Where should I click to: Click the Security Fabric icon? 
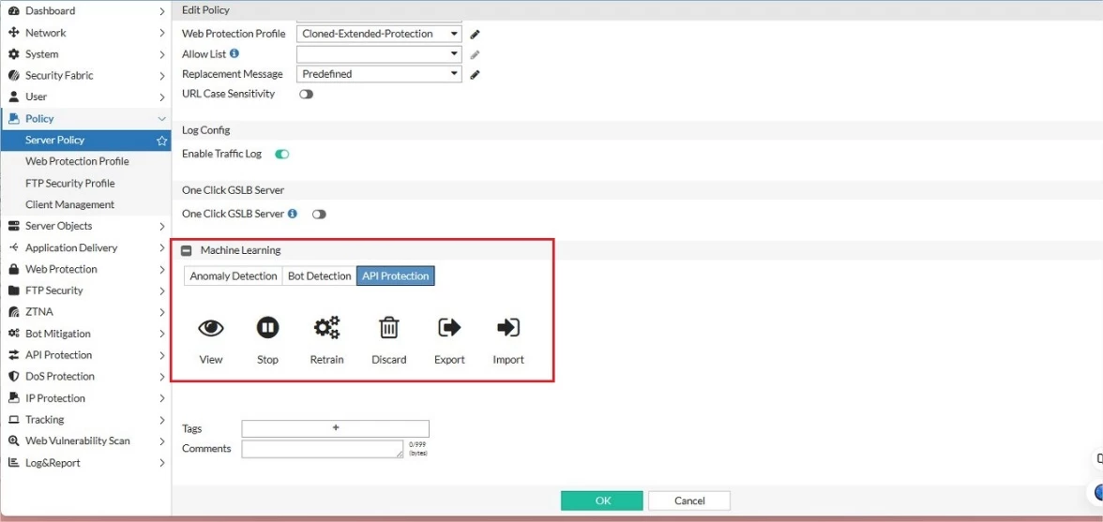13,76
